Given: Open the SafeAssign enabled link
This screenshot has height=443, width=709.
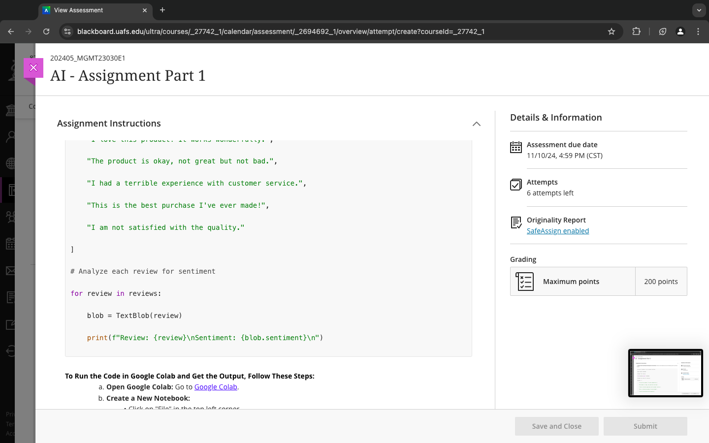Looking at the screenshot, I should [x=558, y=231].
